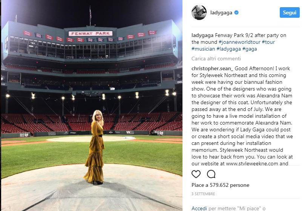The height and width of the screenshot is (211, 302).
Task: Click the #gaga hashtag
Action: click(250, 49)
